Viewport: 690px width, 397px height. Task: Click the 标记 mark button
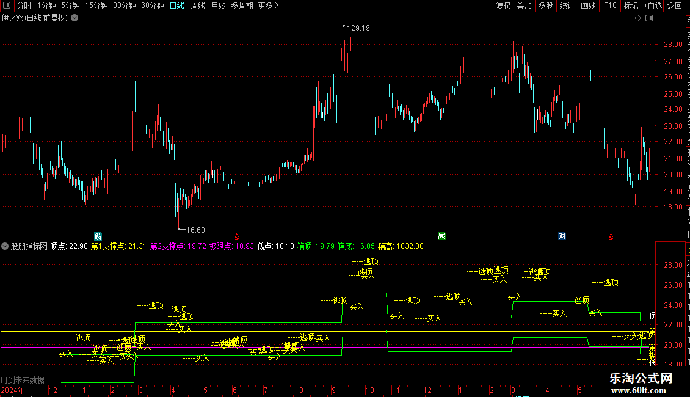tap(631, 5)
